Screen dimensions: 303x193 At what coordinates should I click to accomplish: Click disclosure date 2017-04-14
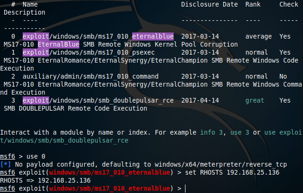pyautogui.click(x=200, y=100)
